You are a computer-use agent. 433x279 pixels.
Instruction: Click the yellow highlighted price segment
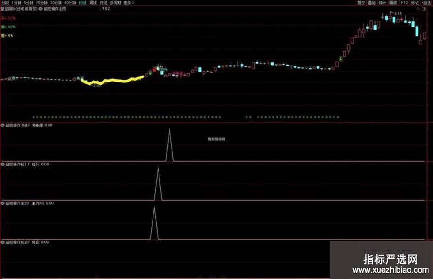(x=112, y=80)
